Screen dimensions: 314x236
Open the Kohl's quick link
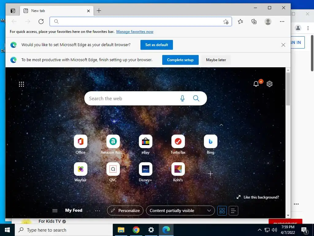tap(178, 172)
